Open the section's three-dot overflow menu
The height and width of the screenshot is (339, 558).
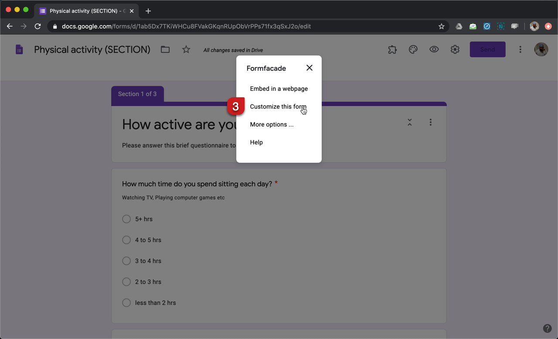coord(431,123)
